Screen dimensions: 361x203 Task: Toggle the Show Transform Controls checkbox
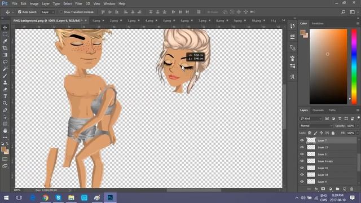point(61,12)
